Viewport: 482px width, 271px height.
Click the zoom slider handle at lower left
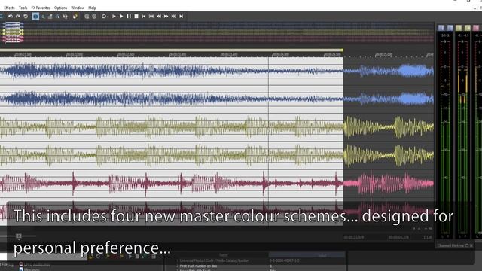pyautogui.click(x=18, y=236)
